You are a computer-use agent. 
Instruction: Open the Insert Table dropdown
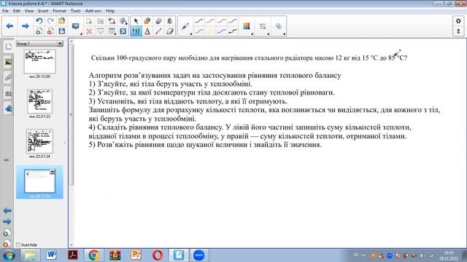point(112,31)
